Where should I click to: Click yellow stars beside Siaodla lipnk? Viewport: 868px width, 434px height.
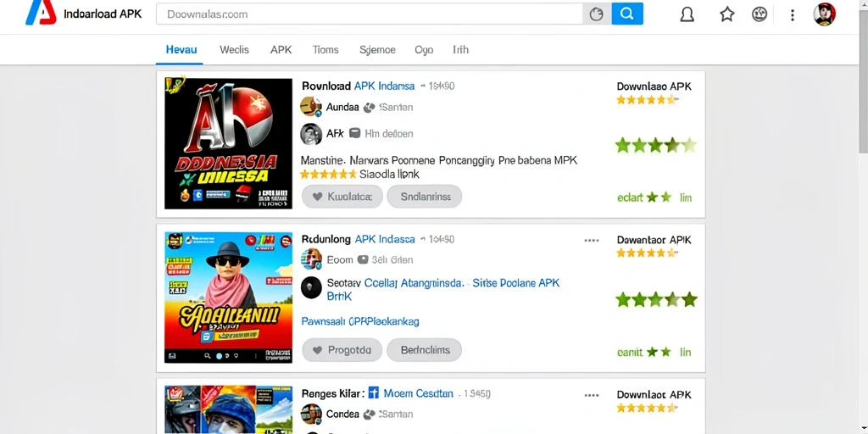pos(328,175)
